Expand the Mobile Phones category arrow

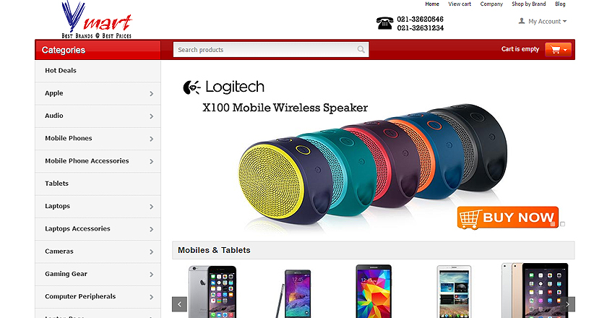(151, 139)
